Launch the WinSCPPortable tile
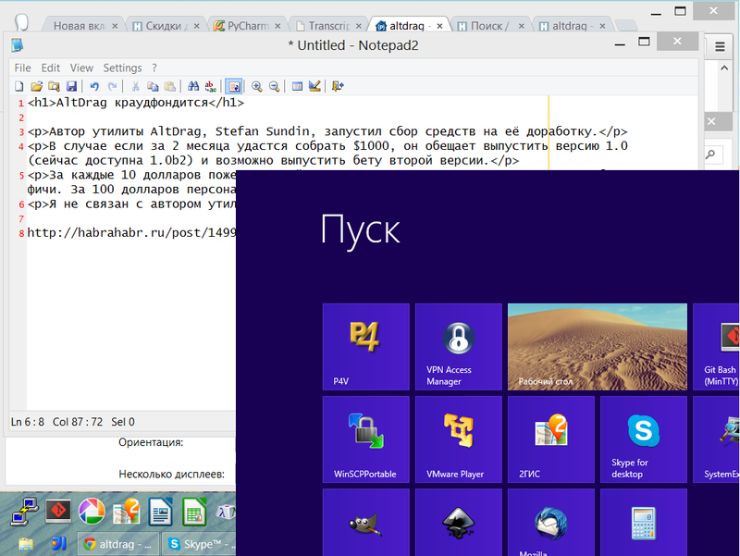Image resolution: width=740 pixels, height=556 pixels. click(365, 439)
